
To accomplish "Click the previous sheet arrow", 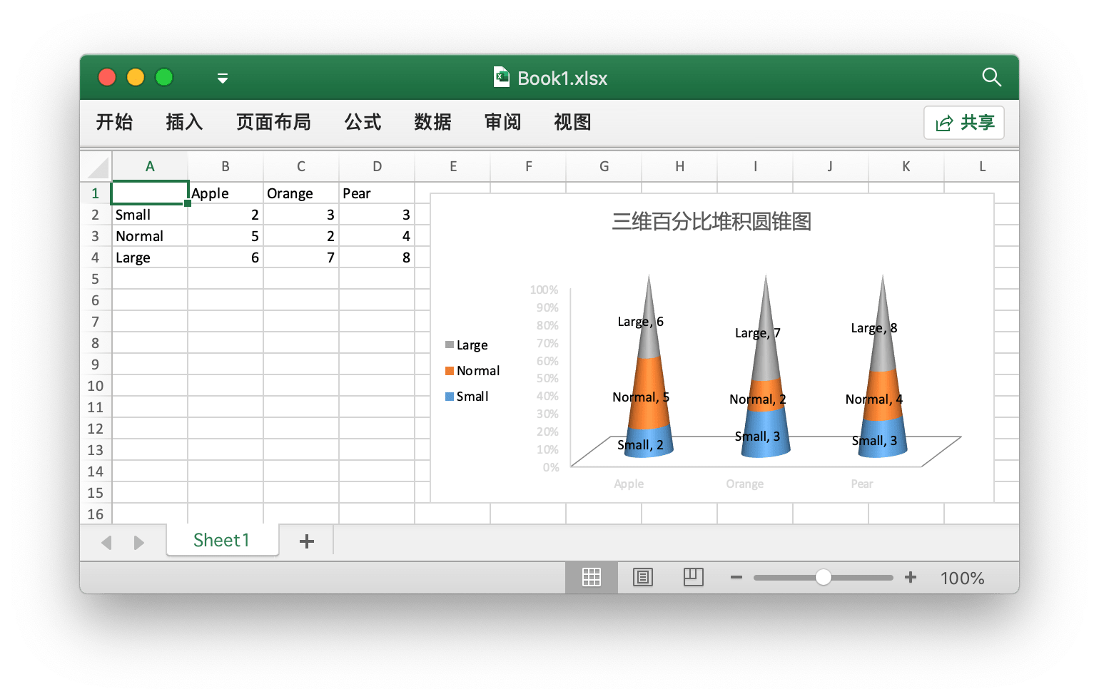I will click(107, 543).
